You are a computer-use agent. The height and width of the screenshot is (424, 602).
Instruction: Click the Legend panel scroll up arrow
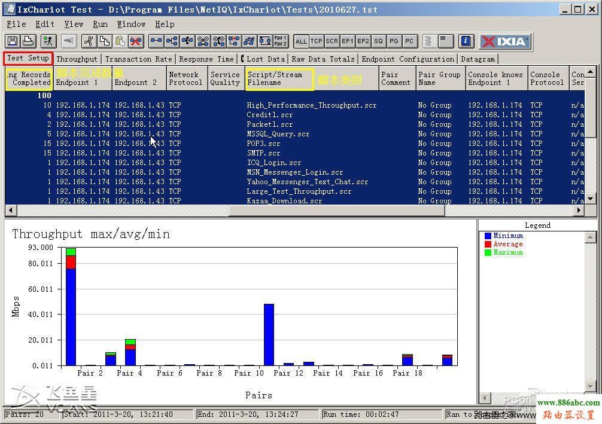591,237
